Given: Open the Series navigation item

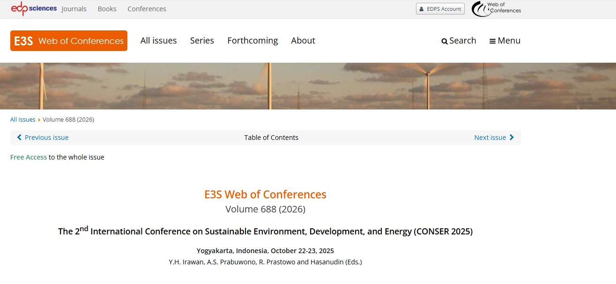Looking at the screenshot, I should point(202,41).
